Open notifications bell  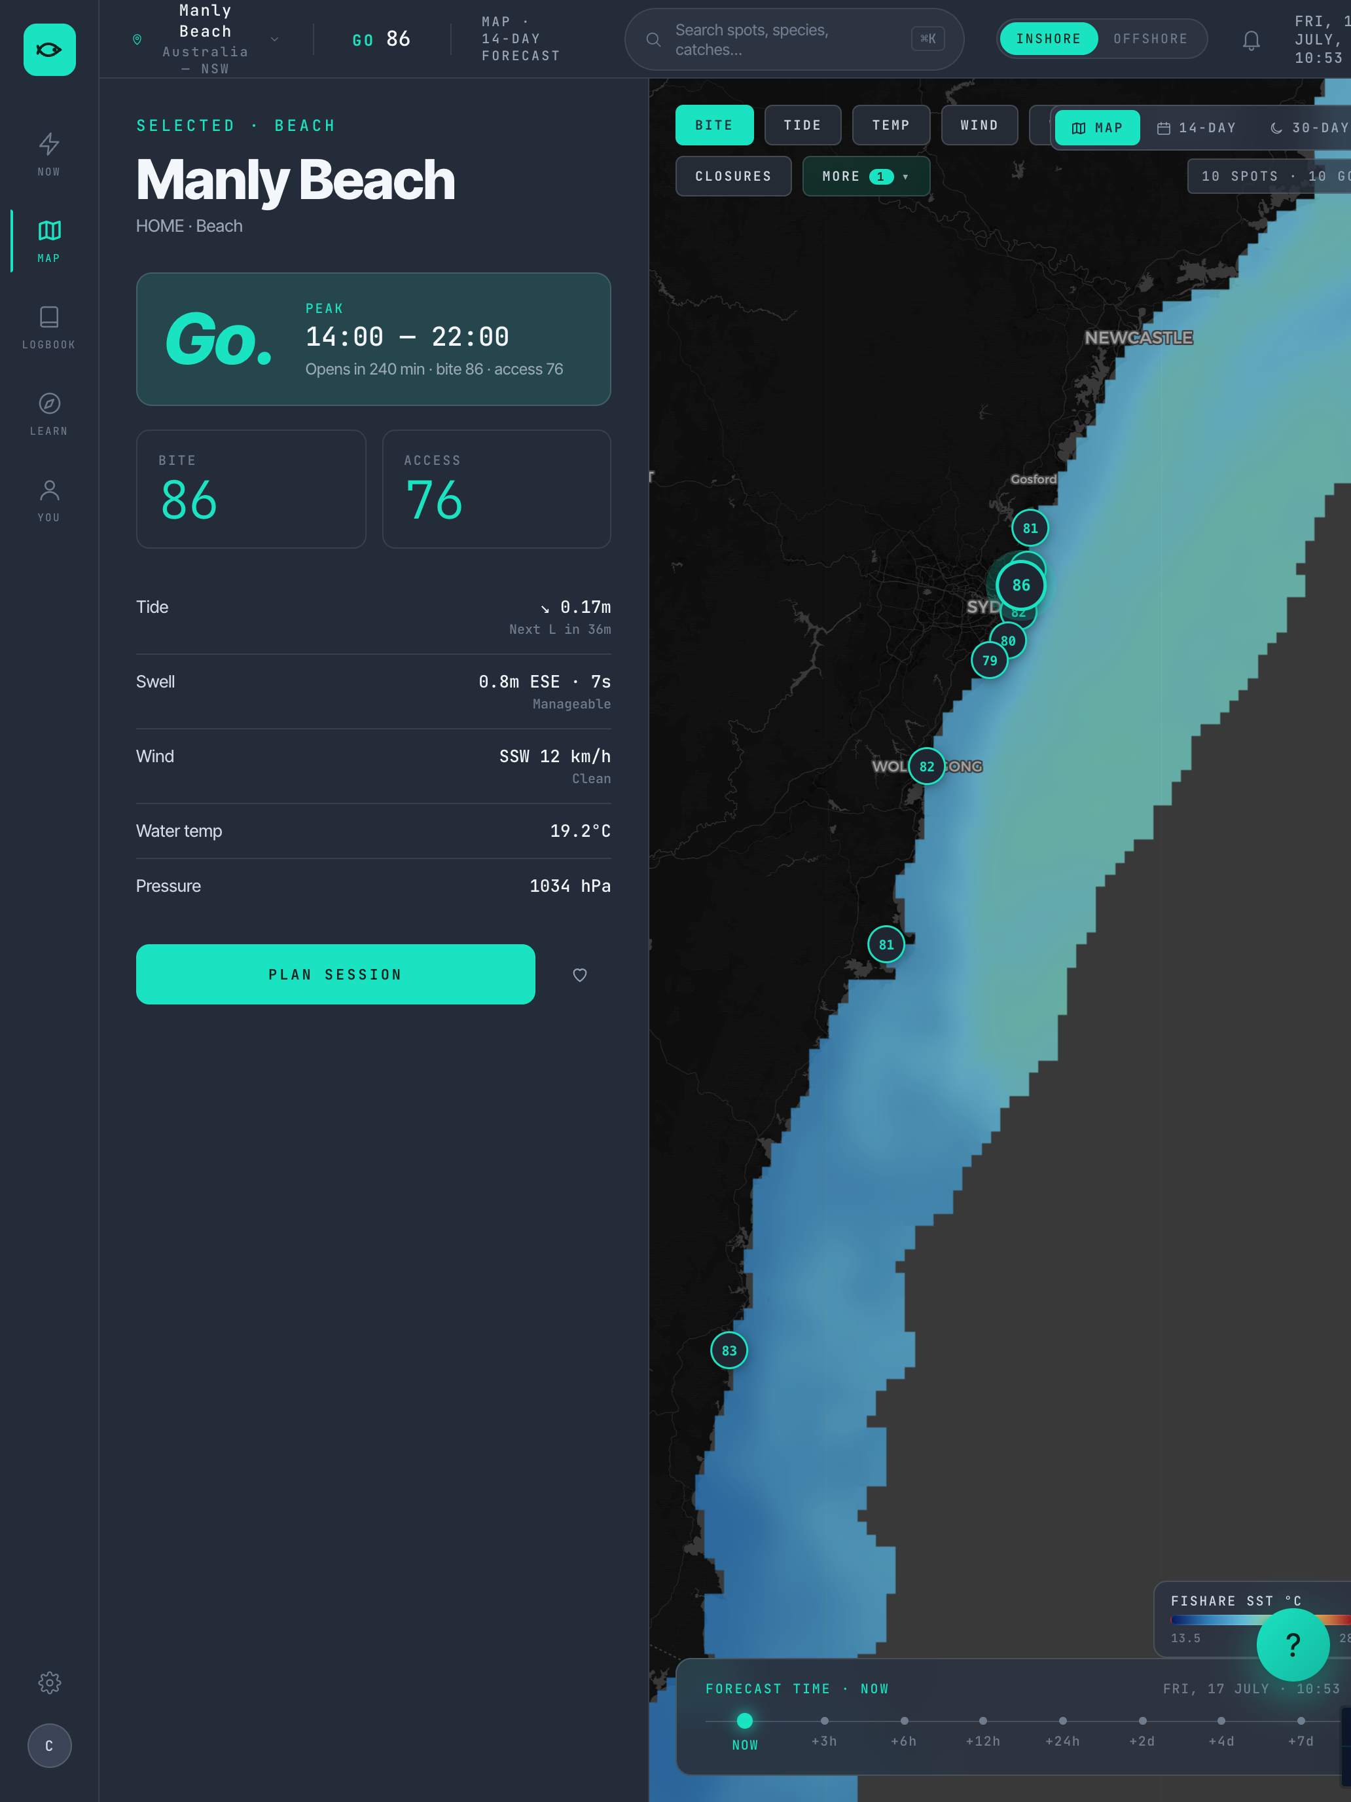(1251, 40)
